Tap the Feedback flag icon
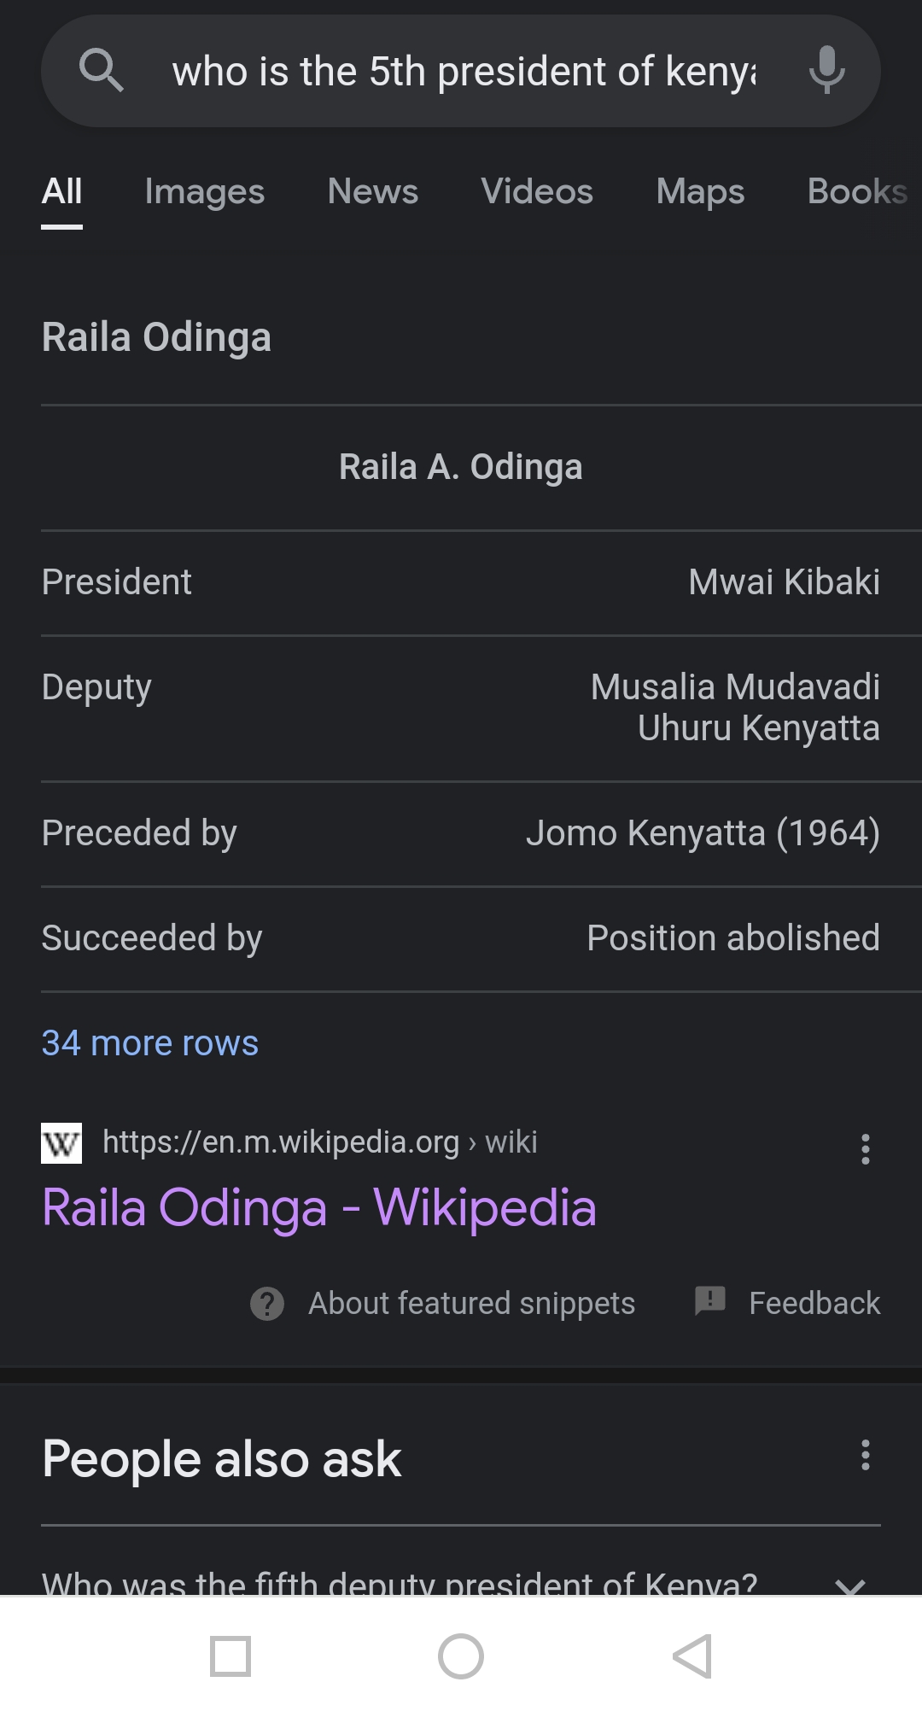Image resolution: width=922 pixels, height=1717 pixels. (710, 1301)
